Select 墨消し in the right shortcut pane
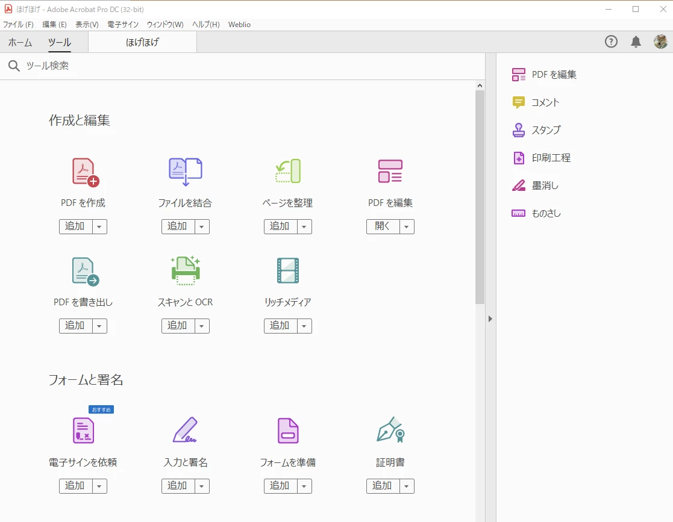673x522 pixels. click(535, 185)
